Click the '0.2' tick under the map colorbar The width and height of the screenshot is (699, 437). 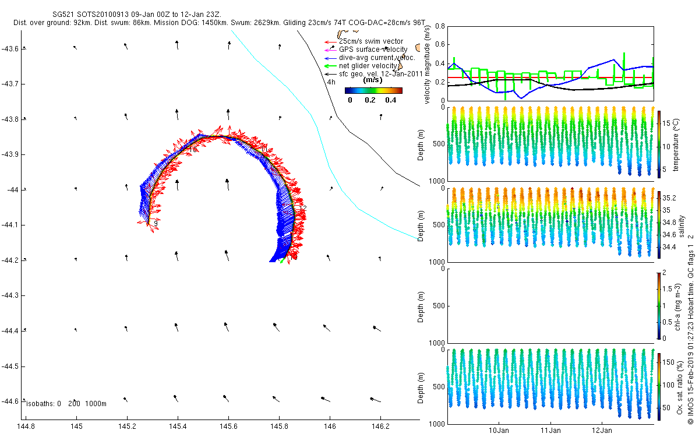(x=370, y=100)
